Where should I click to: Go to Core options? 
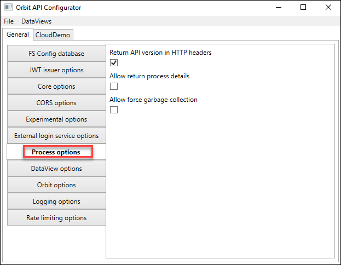pos(56,87)
